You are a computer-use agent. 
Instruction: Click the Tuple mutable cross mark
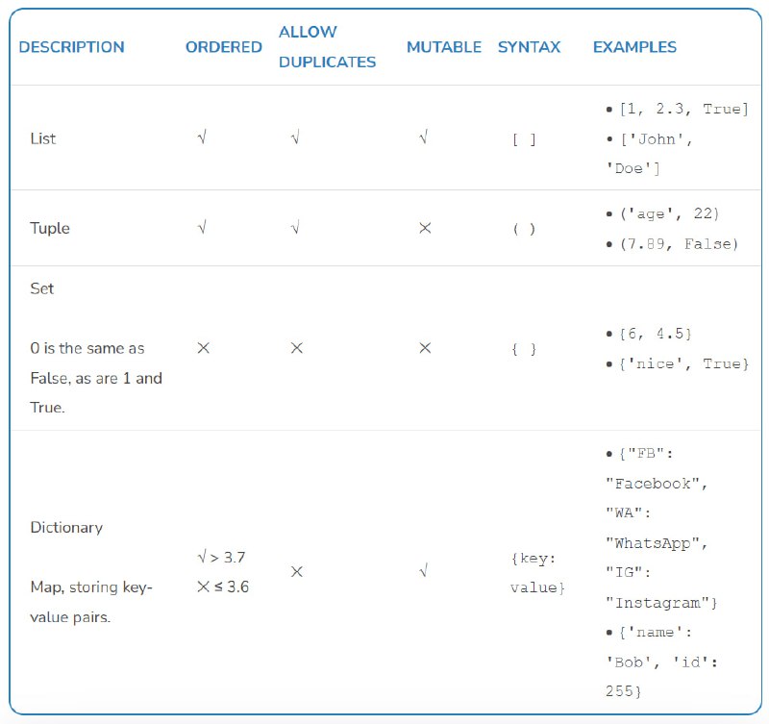[425, 228]
